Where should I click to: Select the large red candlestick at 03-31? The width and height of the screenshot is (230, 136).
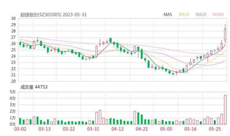(x=97, y=51)
